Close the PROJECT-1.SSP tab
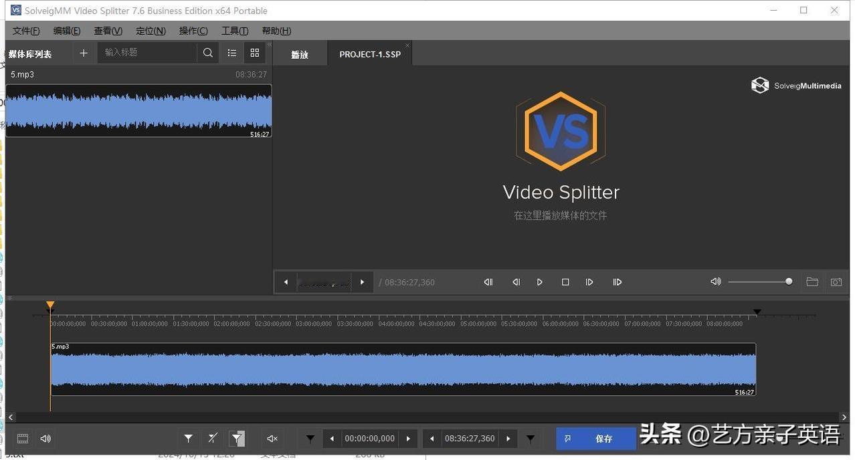The width and height of the screenshot is (855, 460). [407, 45]
